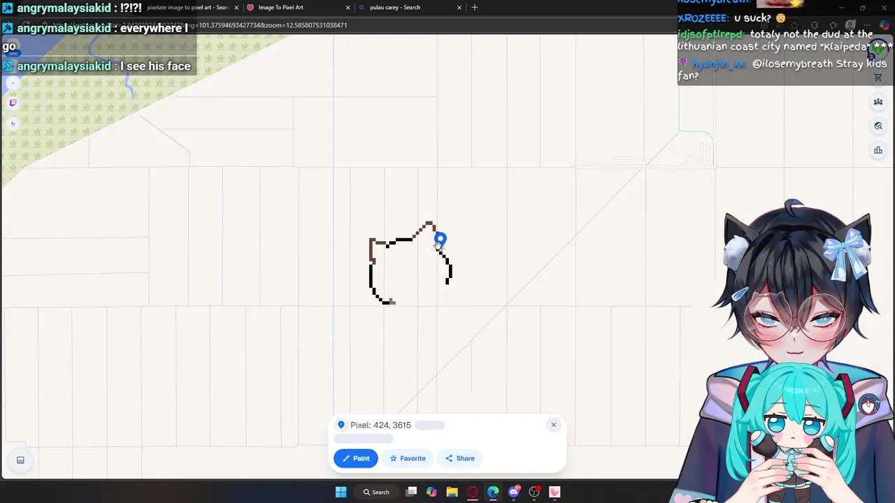895x503 pixels.
Task: Open a new browser tab
Action: tap(475, 7)
